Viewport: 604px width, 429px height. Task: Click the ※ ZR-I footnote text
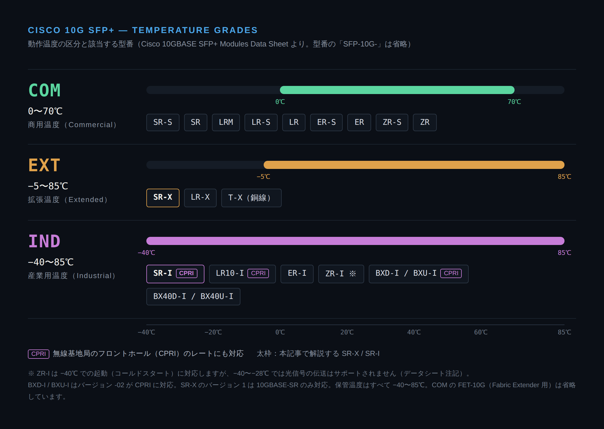tap(250, 374)
